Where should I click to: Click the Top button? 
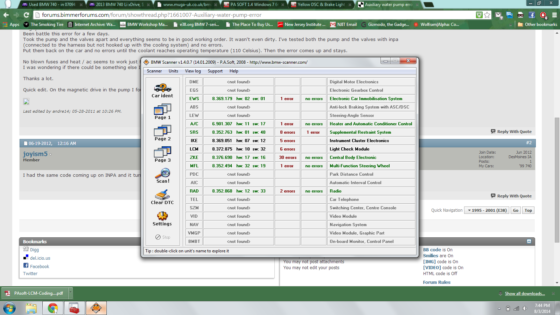click(x=528, y=210)
